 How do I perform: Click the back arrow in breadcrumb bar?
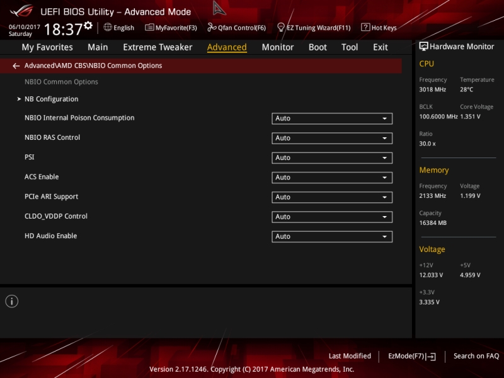coord(16,66)
